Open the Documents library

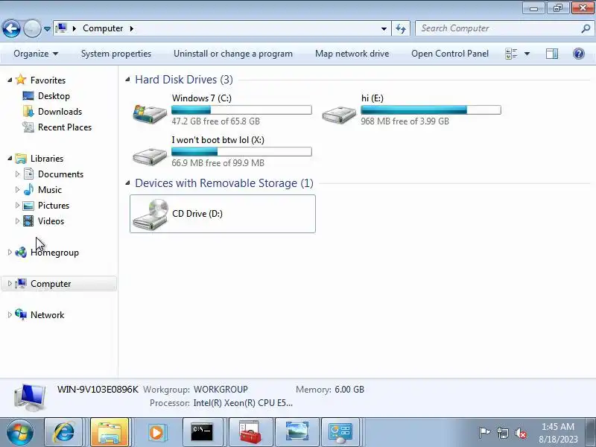click(60, 174)
